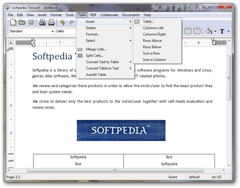This screenshot has height=188, width=240.
Task: Choose Sum a Column
Action: pos(157,60)
